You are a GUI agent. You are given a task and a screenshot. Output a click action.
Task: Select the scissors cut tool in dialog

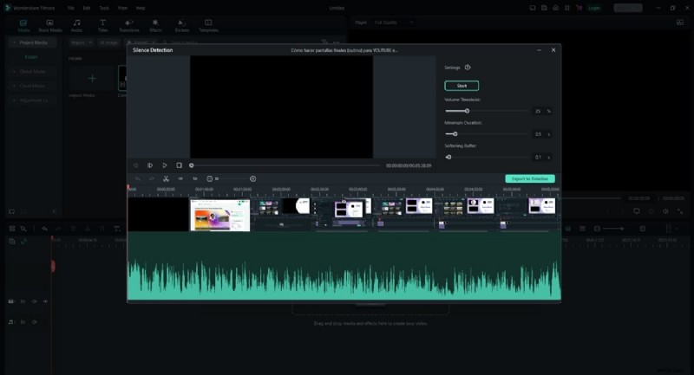click(166, 179)
